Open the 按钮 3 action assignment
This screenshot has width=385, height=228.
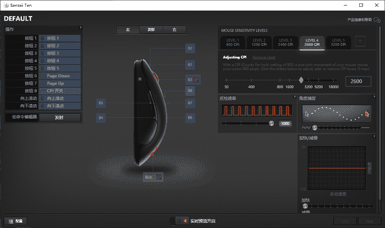click(60, 53)
